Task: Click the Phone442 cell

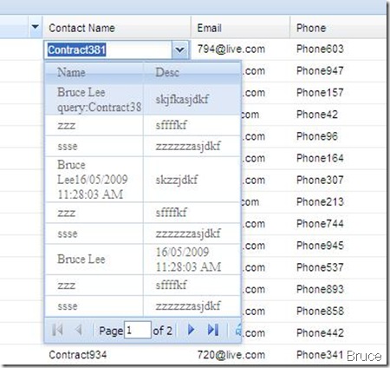Action: [x=338, y=333]
